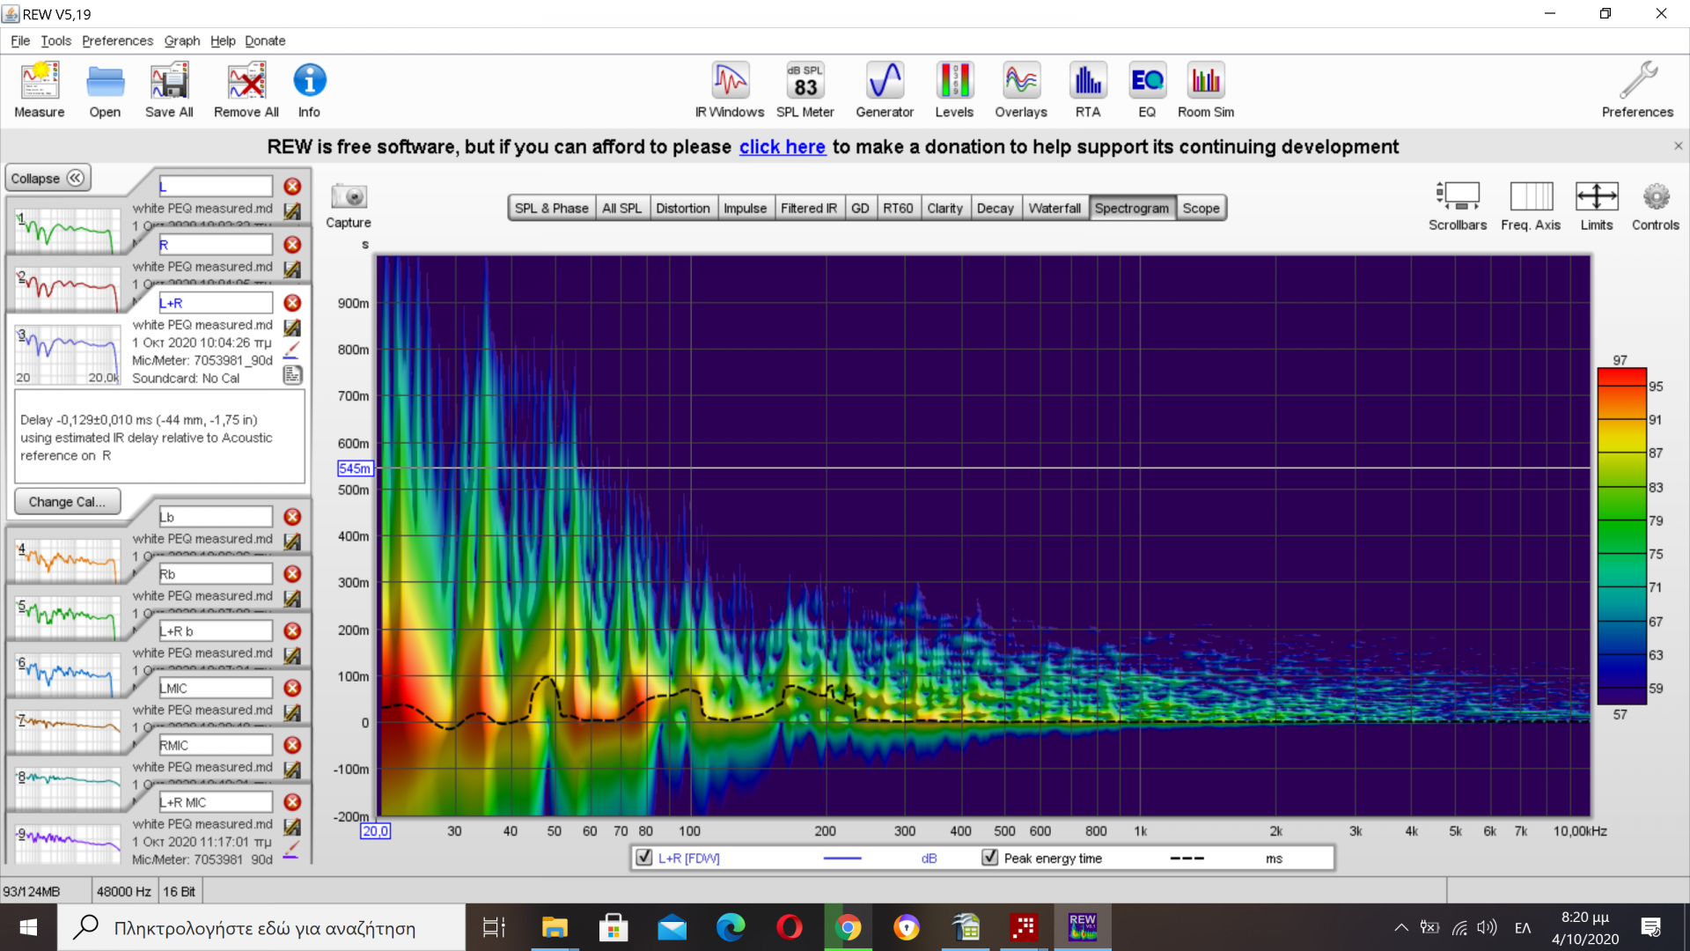Open graph Controls gear icon

(1655, 197)
